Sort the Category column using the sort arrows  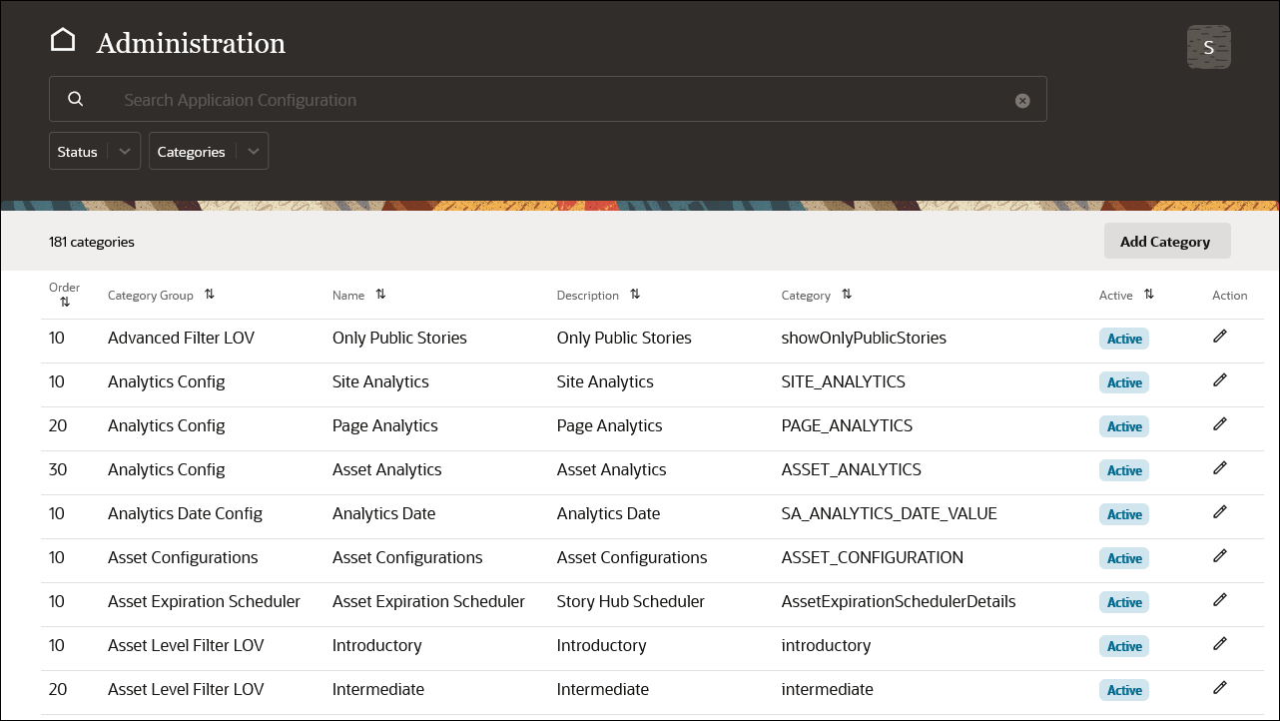(846, 295)
